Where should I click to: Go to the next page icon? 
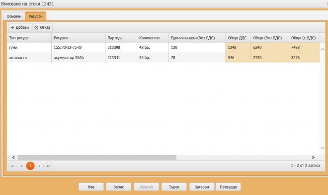pyautogui.click(x=39, y=166)
